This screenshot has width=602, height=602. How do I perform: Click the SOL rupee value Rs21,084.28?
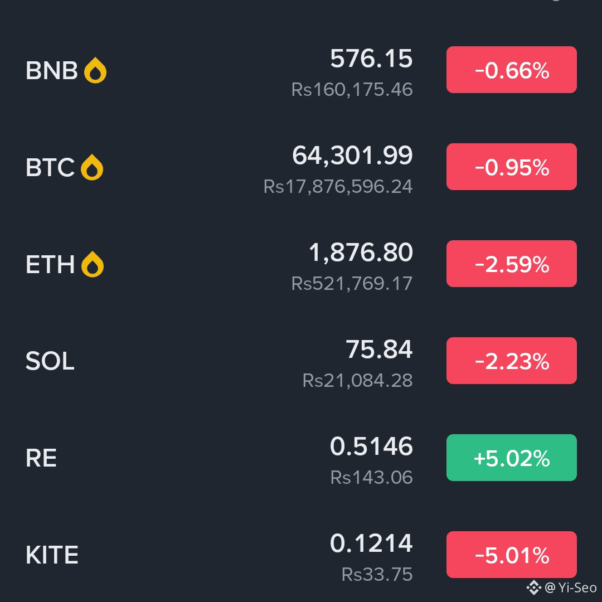pyautogui.click(x=357, y=381)
